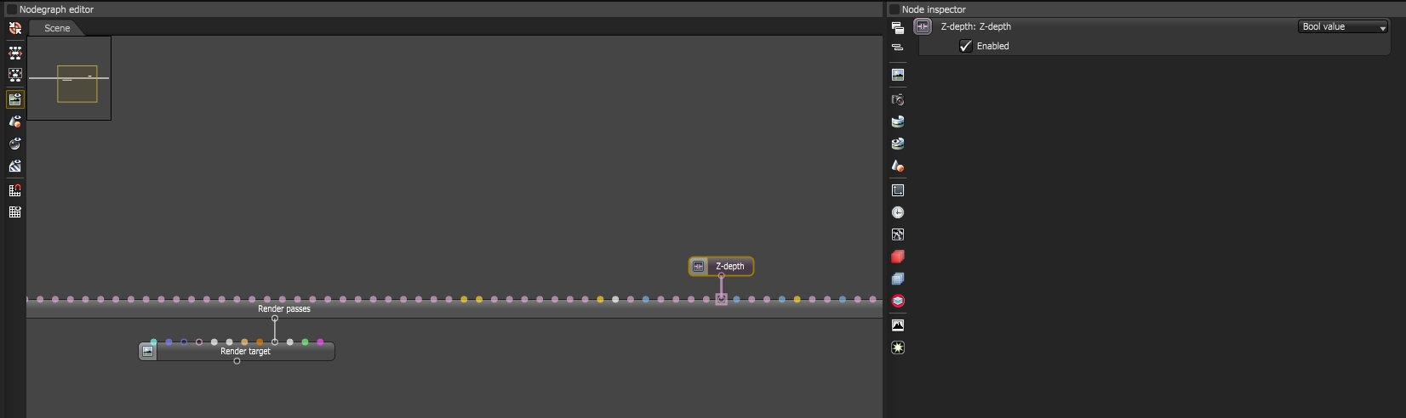Switch to the Scene tab
This screenshot has width=1406, height=418.
(57, 28)
